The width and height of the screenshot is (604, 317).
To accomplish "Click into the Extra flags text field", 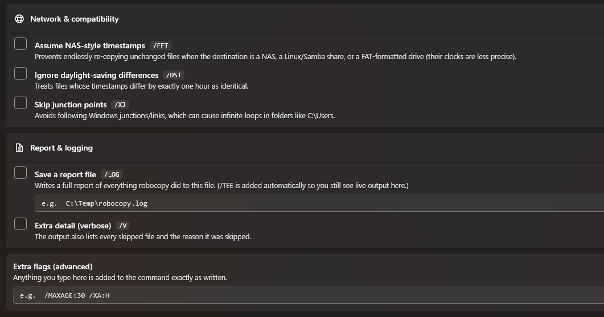I will point(309,295).
